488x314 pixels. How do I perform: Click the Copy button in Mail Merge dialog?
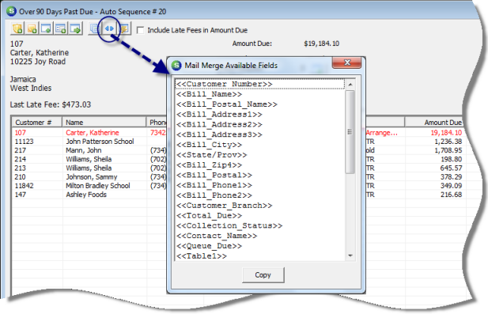(x=263, y=275)
